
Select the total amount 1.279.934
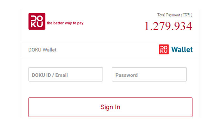168,26
